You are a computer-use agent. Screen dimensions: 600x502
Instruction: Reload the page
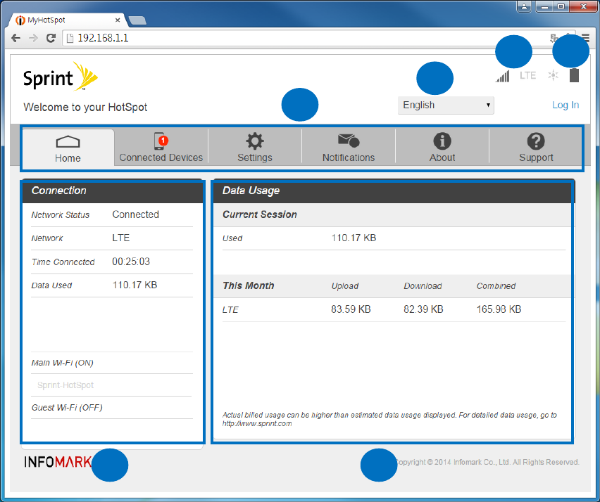(51, 38)
